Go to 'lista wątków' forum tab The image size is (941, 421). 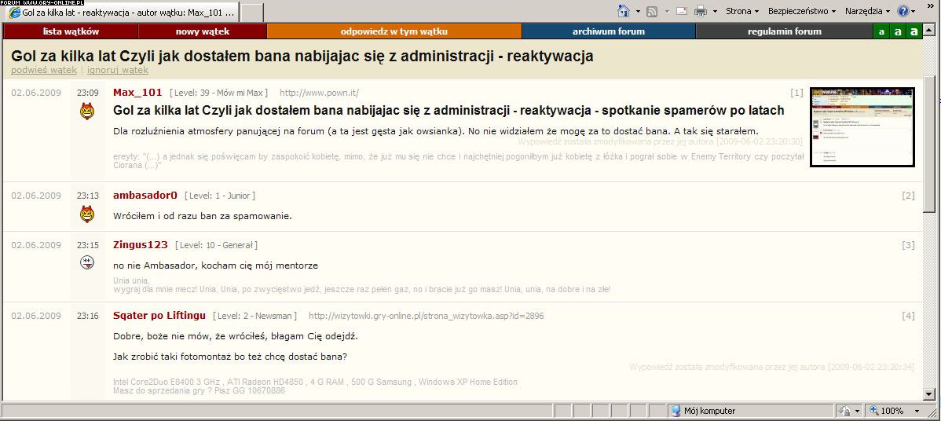(71, 31)
